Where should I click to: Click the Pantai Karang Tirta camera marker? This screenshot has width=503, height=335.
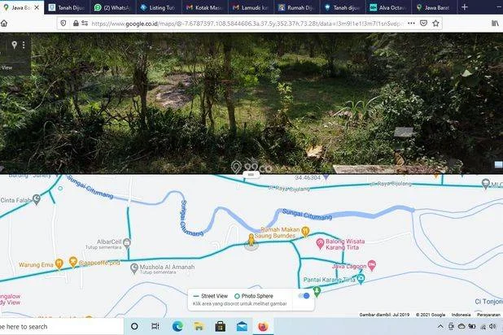click(361, 279)
